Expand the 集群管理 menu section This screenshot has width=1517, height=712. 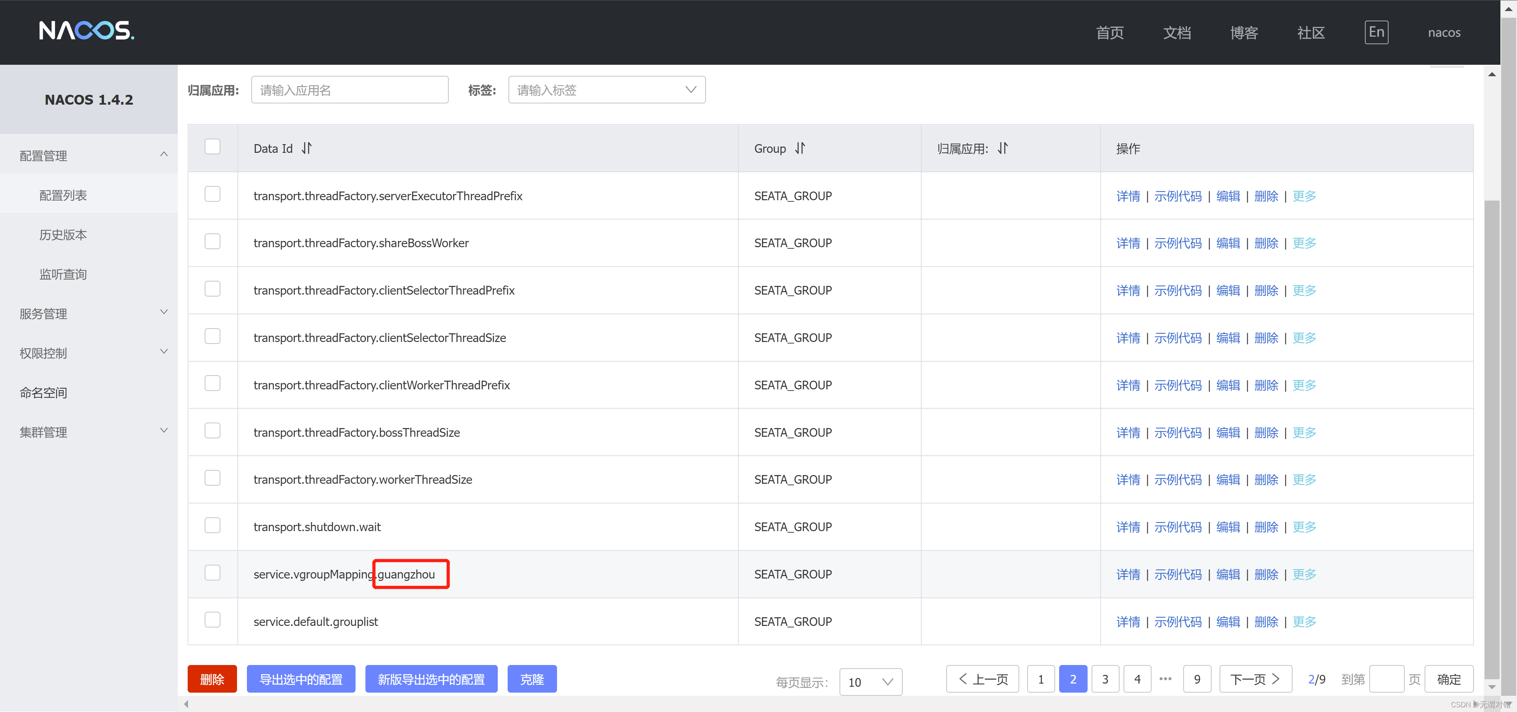(88, 432)
